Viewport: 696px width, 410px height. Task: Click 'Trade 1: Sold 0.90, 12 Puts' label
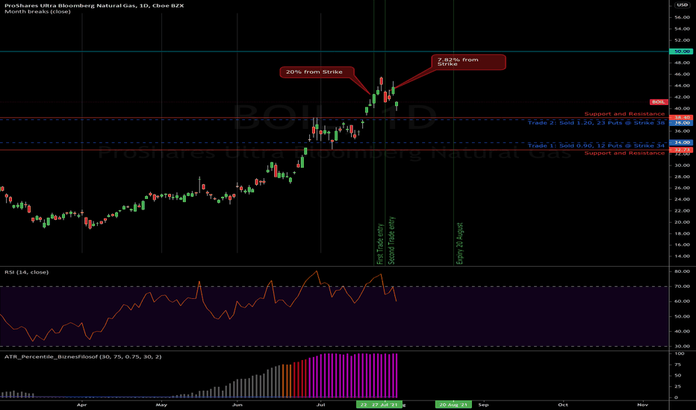pyautogui.click(x=596, y=145)
